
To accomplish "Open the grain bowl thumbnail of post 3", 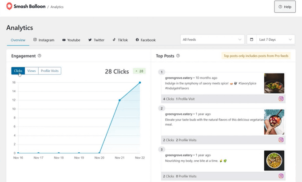I will point(274,160).
